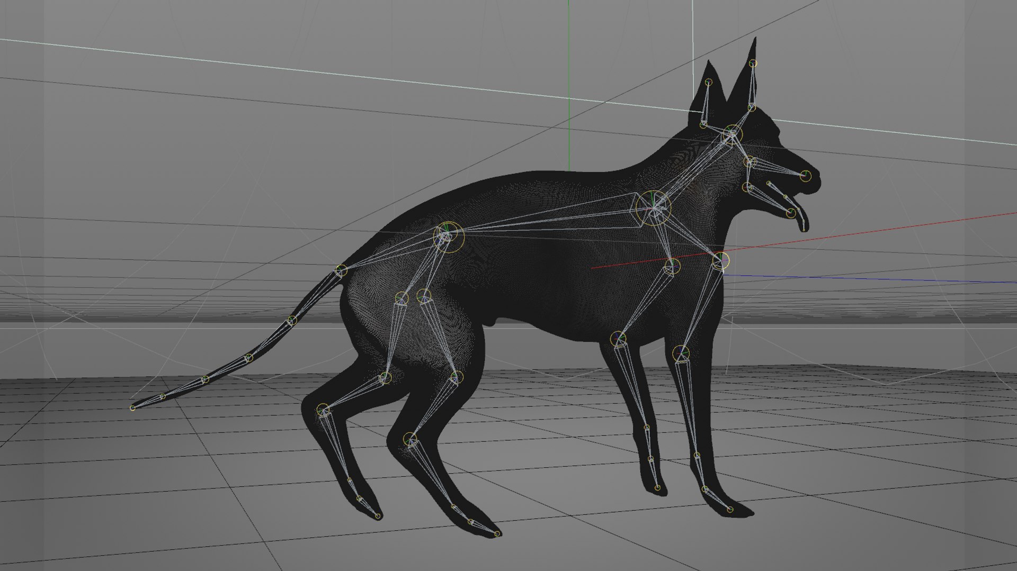Select the nose tip joint
1017x571 pixels.
click(x=805, y=176)
